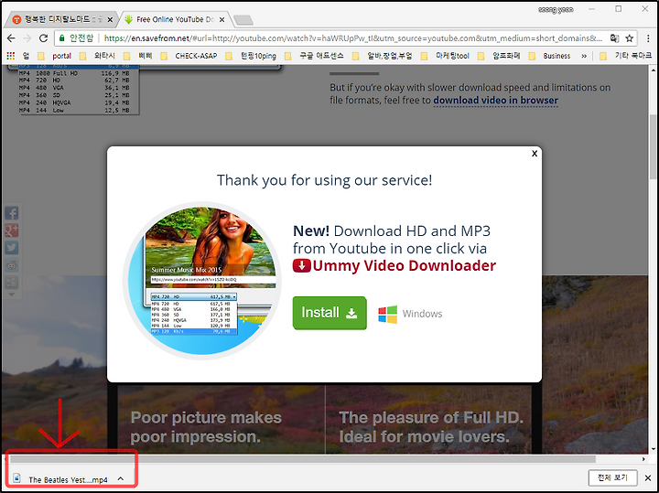Close the Free Online YouTube tab
This screenshot has height=493, width=659.
click(x=221, y=19)
